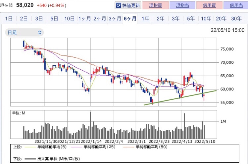The width and height of the screenshot is (248, 164).
Task: Click the refresh icon on 株価更新 button
Action: [118, 5]
